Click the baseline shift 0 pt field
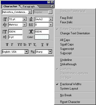 point(15,37)
